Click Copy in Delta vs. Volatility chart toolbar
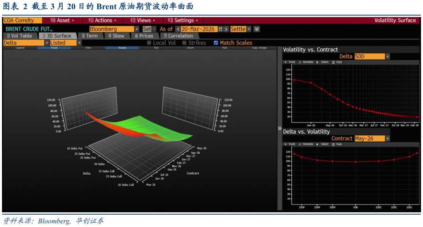The height and width of the screenshot is (227, 423). [x=337, y=144]
